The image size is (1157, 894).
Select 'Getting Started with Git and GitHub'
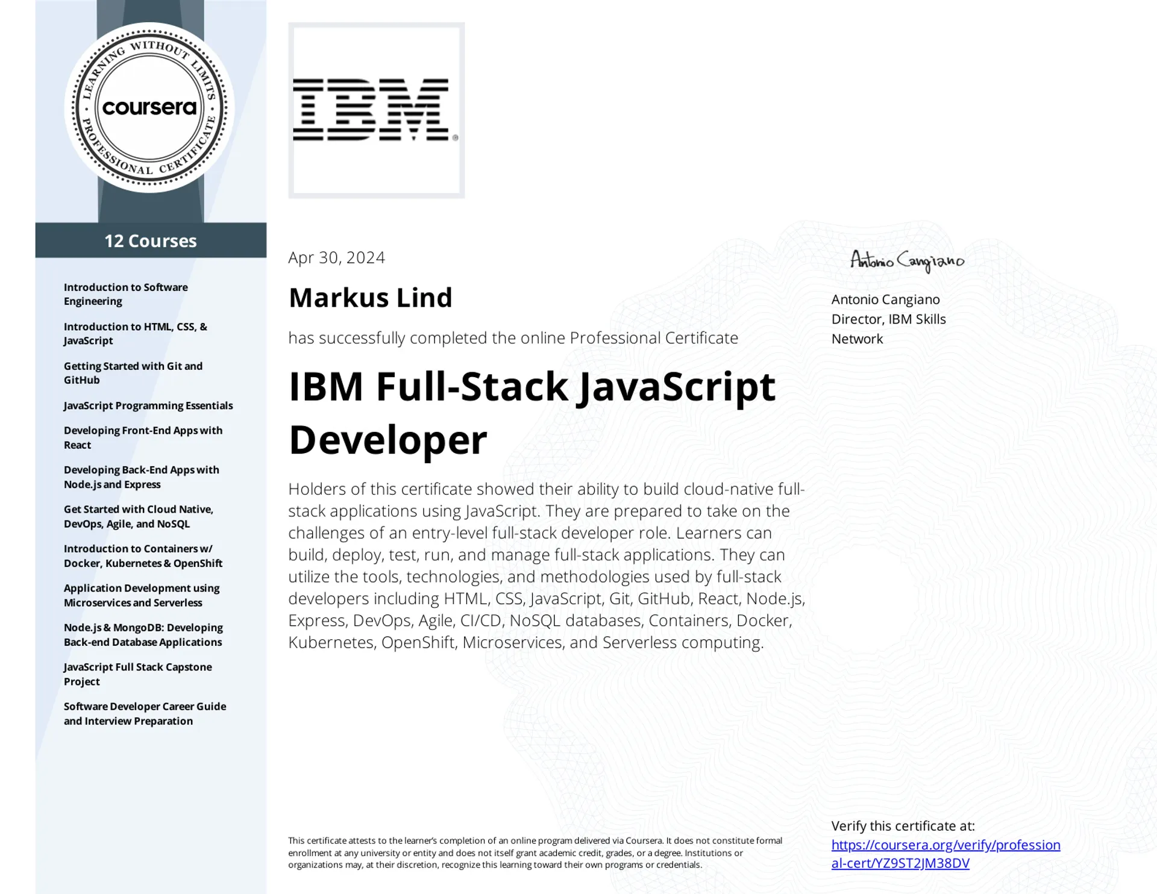(x=133, y=373)
